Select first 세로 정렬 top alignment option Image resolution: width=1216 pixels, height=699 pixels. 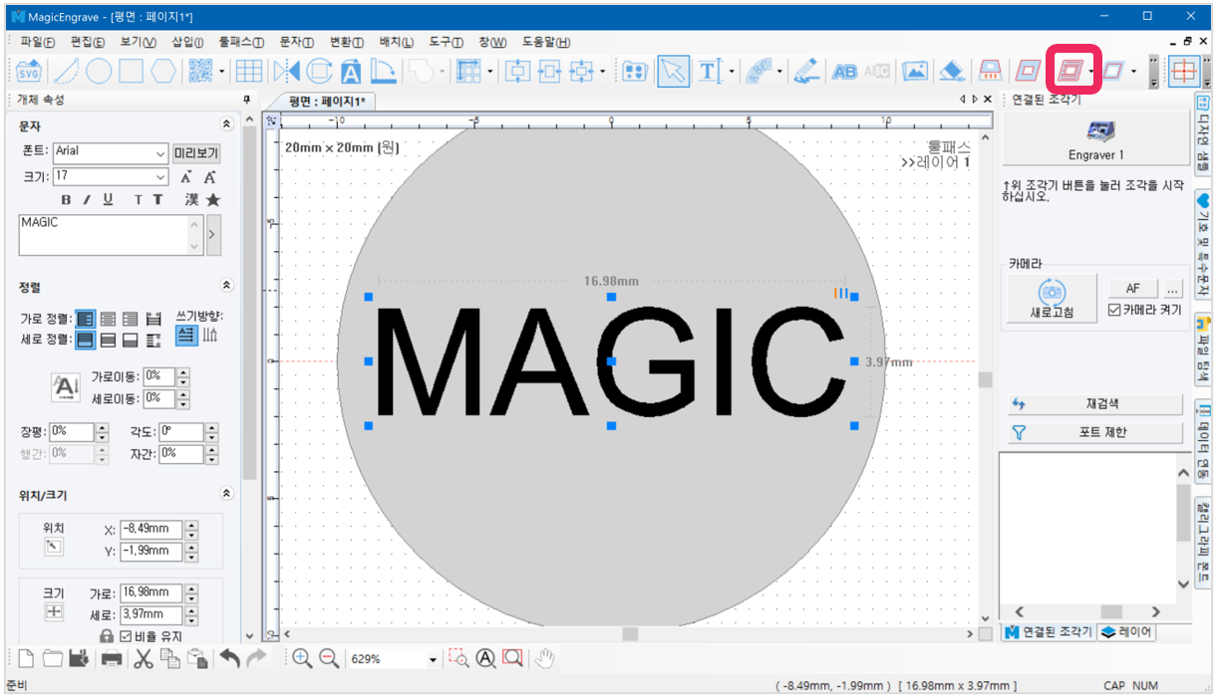pos(86,341)
